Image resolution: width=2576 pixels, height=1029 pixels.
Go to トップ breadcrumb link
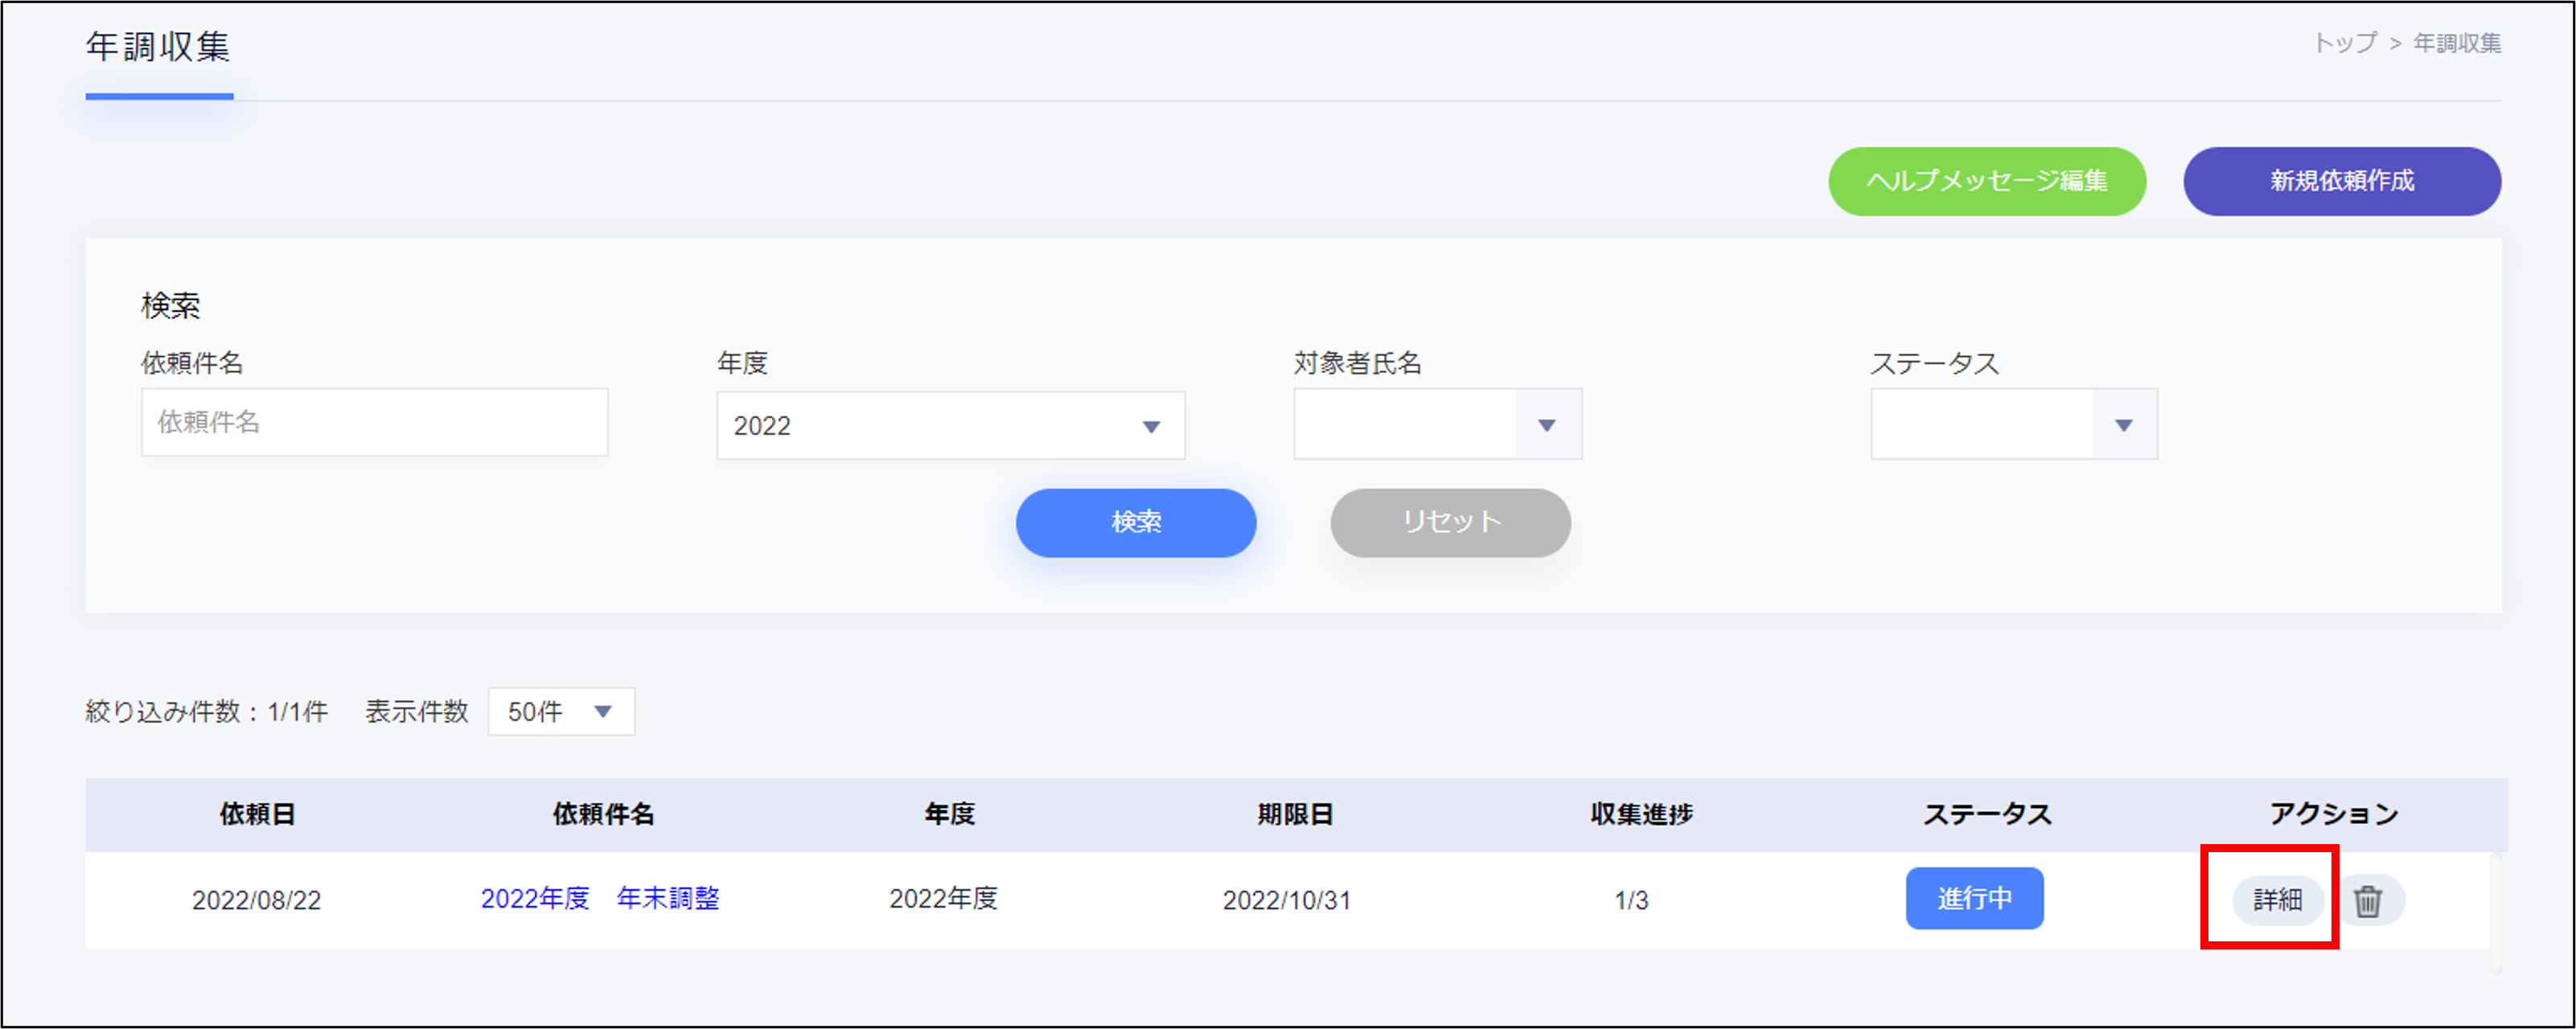2344,43
